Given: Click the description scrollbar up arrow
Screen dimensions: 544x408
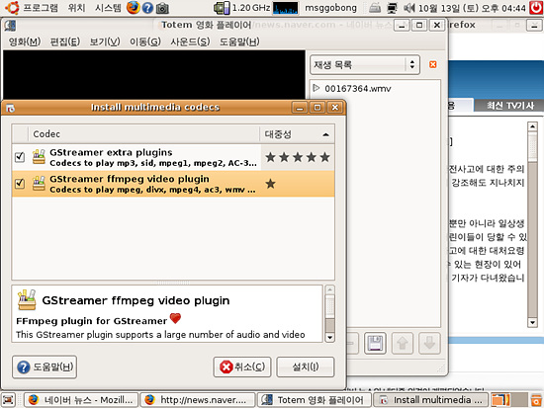Looking at the screenshot, I should (x=330, y=289).
